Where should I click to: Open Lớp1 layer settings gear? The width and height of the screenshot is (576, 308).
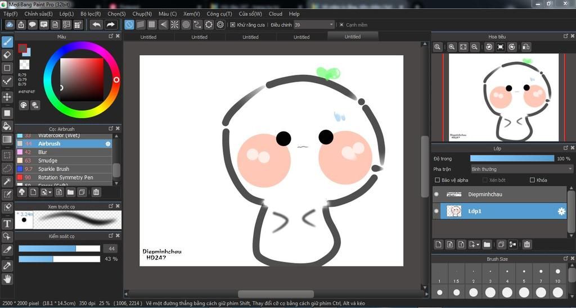(561, 211)
